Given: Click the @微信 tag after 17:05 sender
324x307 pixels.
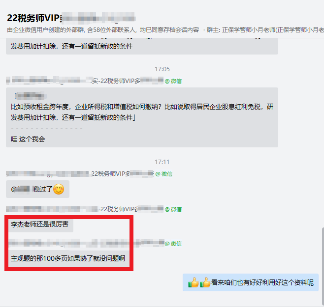Looking at the screenshot, I should [x=173, y=81].
